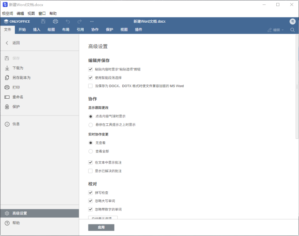Image resolution: width=299 pixels, height=236 pixels.
Task: Select the 查看全部 radio option
Action: tap(90, 151)
